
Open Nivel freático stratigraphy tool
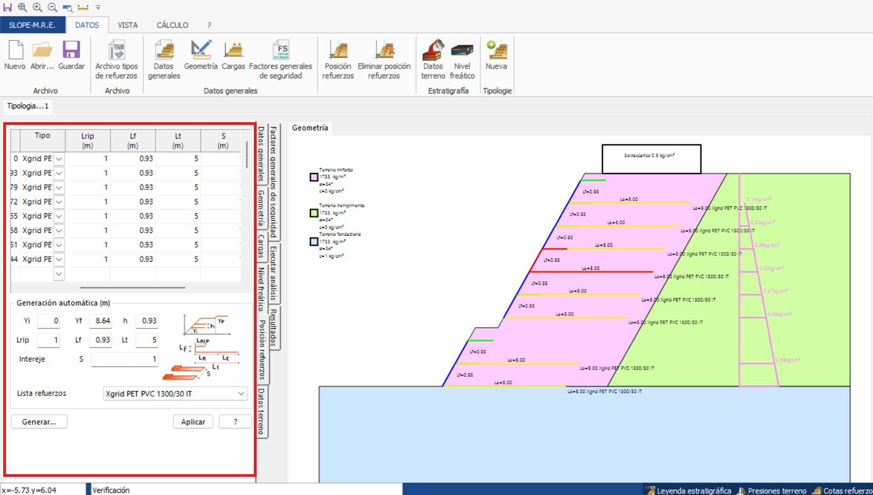[462, 51]
